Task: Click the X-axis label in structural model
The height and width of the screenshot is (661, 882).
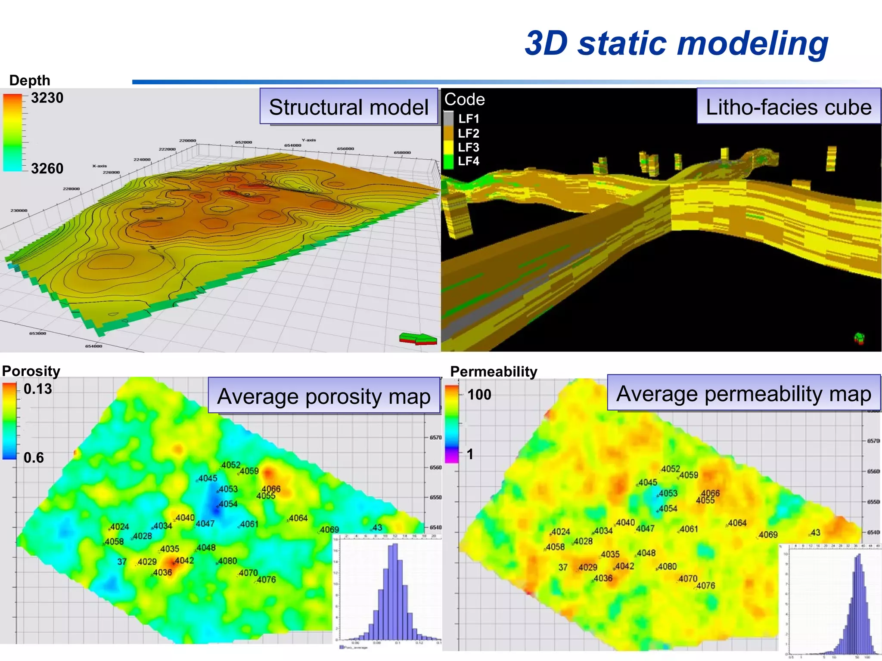Action: [99, 166]
